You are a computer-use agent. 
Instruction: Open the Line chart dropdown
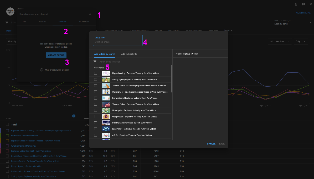click(280, 42)
